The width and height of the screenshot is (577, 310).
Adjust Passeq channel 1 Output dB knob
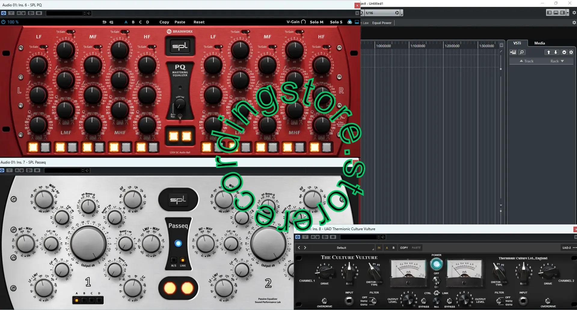(x=88, y=243)
